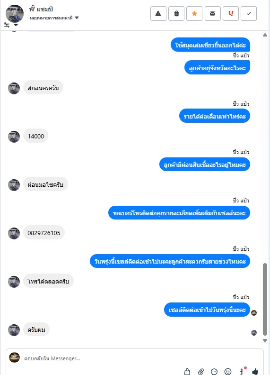The height and width of the screenshot is (375, 270).
Task: Open shopping bag icon in reply bar
Action: (x=187, y=371)
